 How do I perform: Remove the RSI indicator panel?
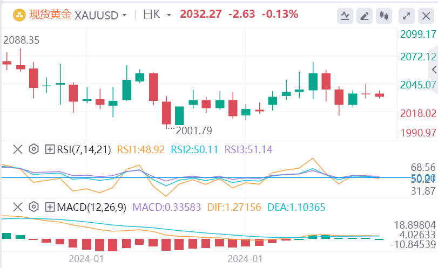[x=18, y=149]
